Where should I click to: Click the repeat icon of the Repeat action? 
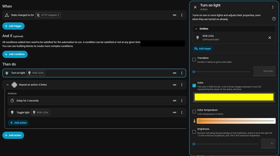tap(14, 85)
